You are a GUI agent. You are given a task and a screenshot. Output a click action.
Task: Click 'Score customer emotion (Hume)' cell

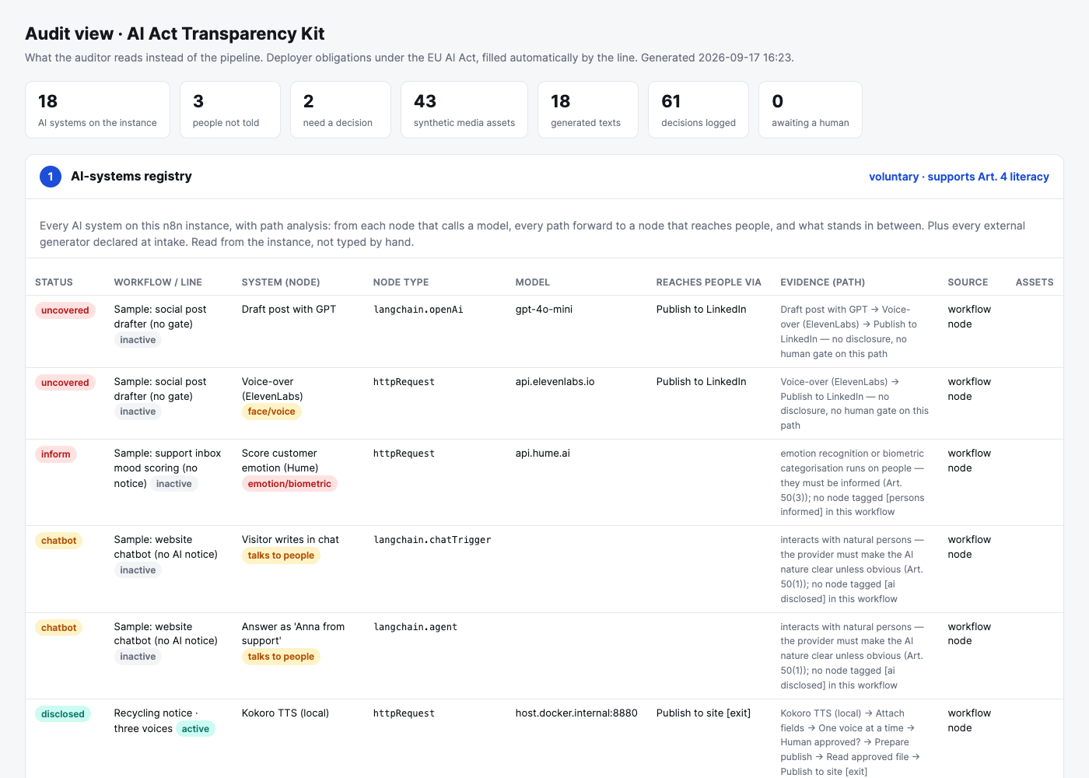tap(280, 461)
